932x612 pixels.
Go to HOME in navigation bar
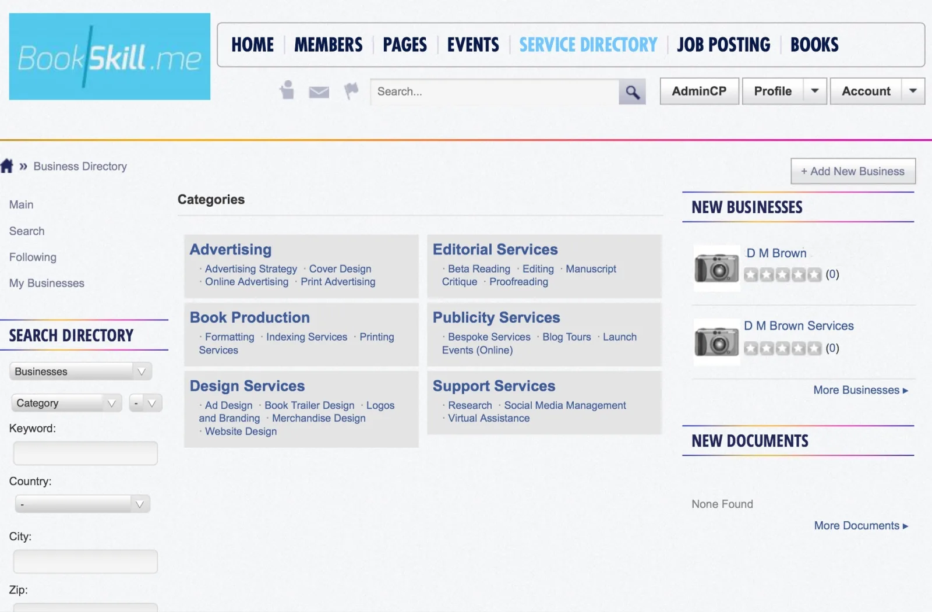click(x=252, y=45)
